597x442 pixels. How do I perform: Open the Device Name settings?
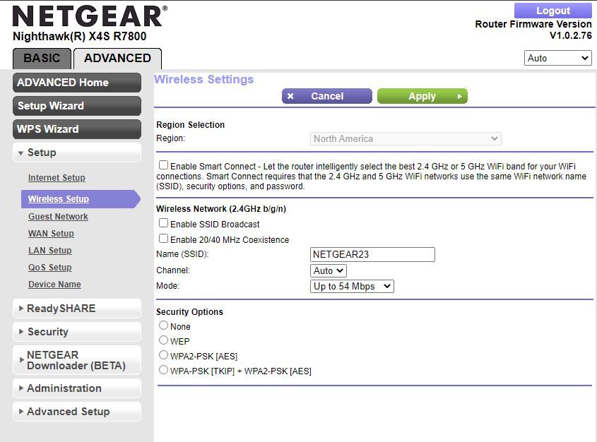coord(54,285)
